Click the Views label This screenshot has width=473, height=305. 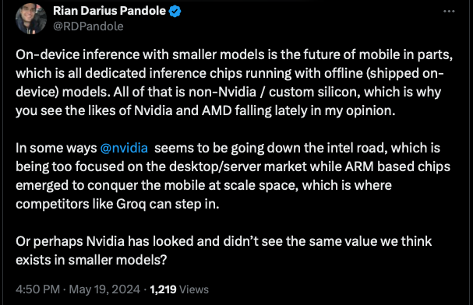(x=194, y=289)
